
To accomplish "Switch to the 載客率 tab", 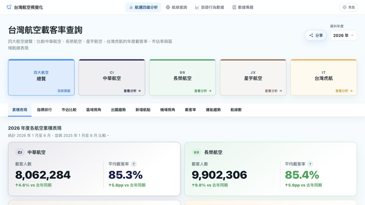I will 190,110.
